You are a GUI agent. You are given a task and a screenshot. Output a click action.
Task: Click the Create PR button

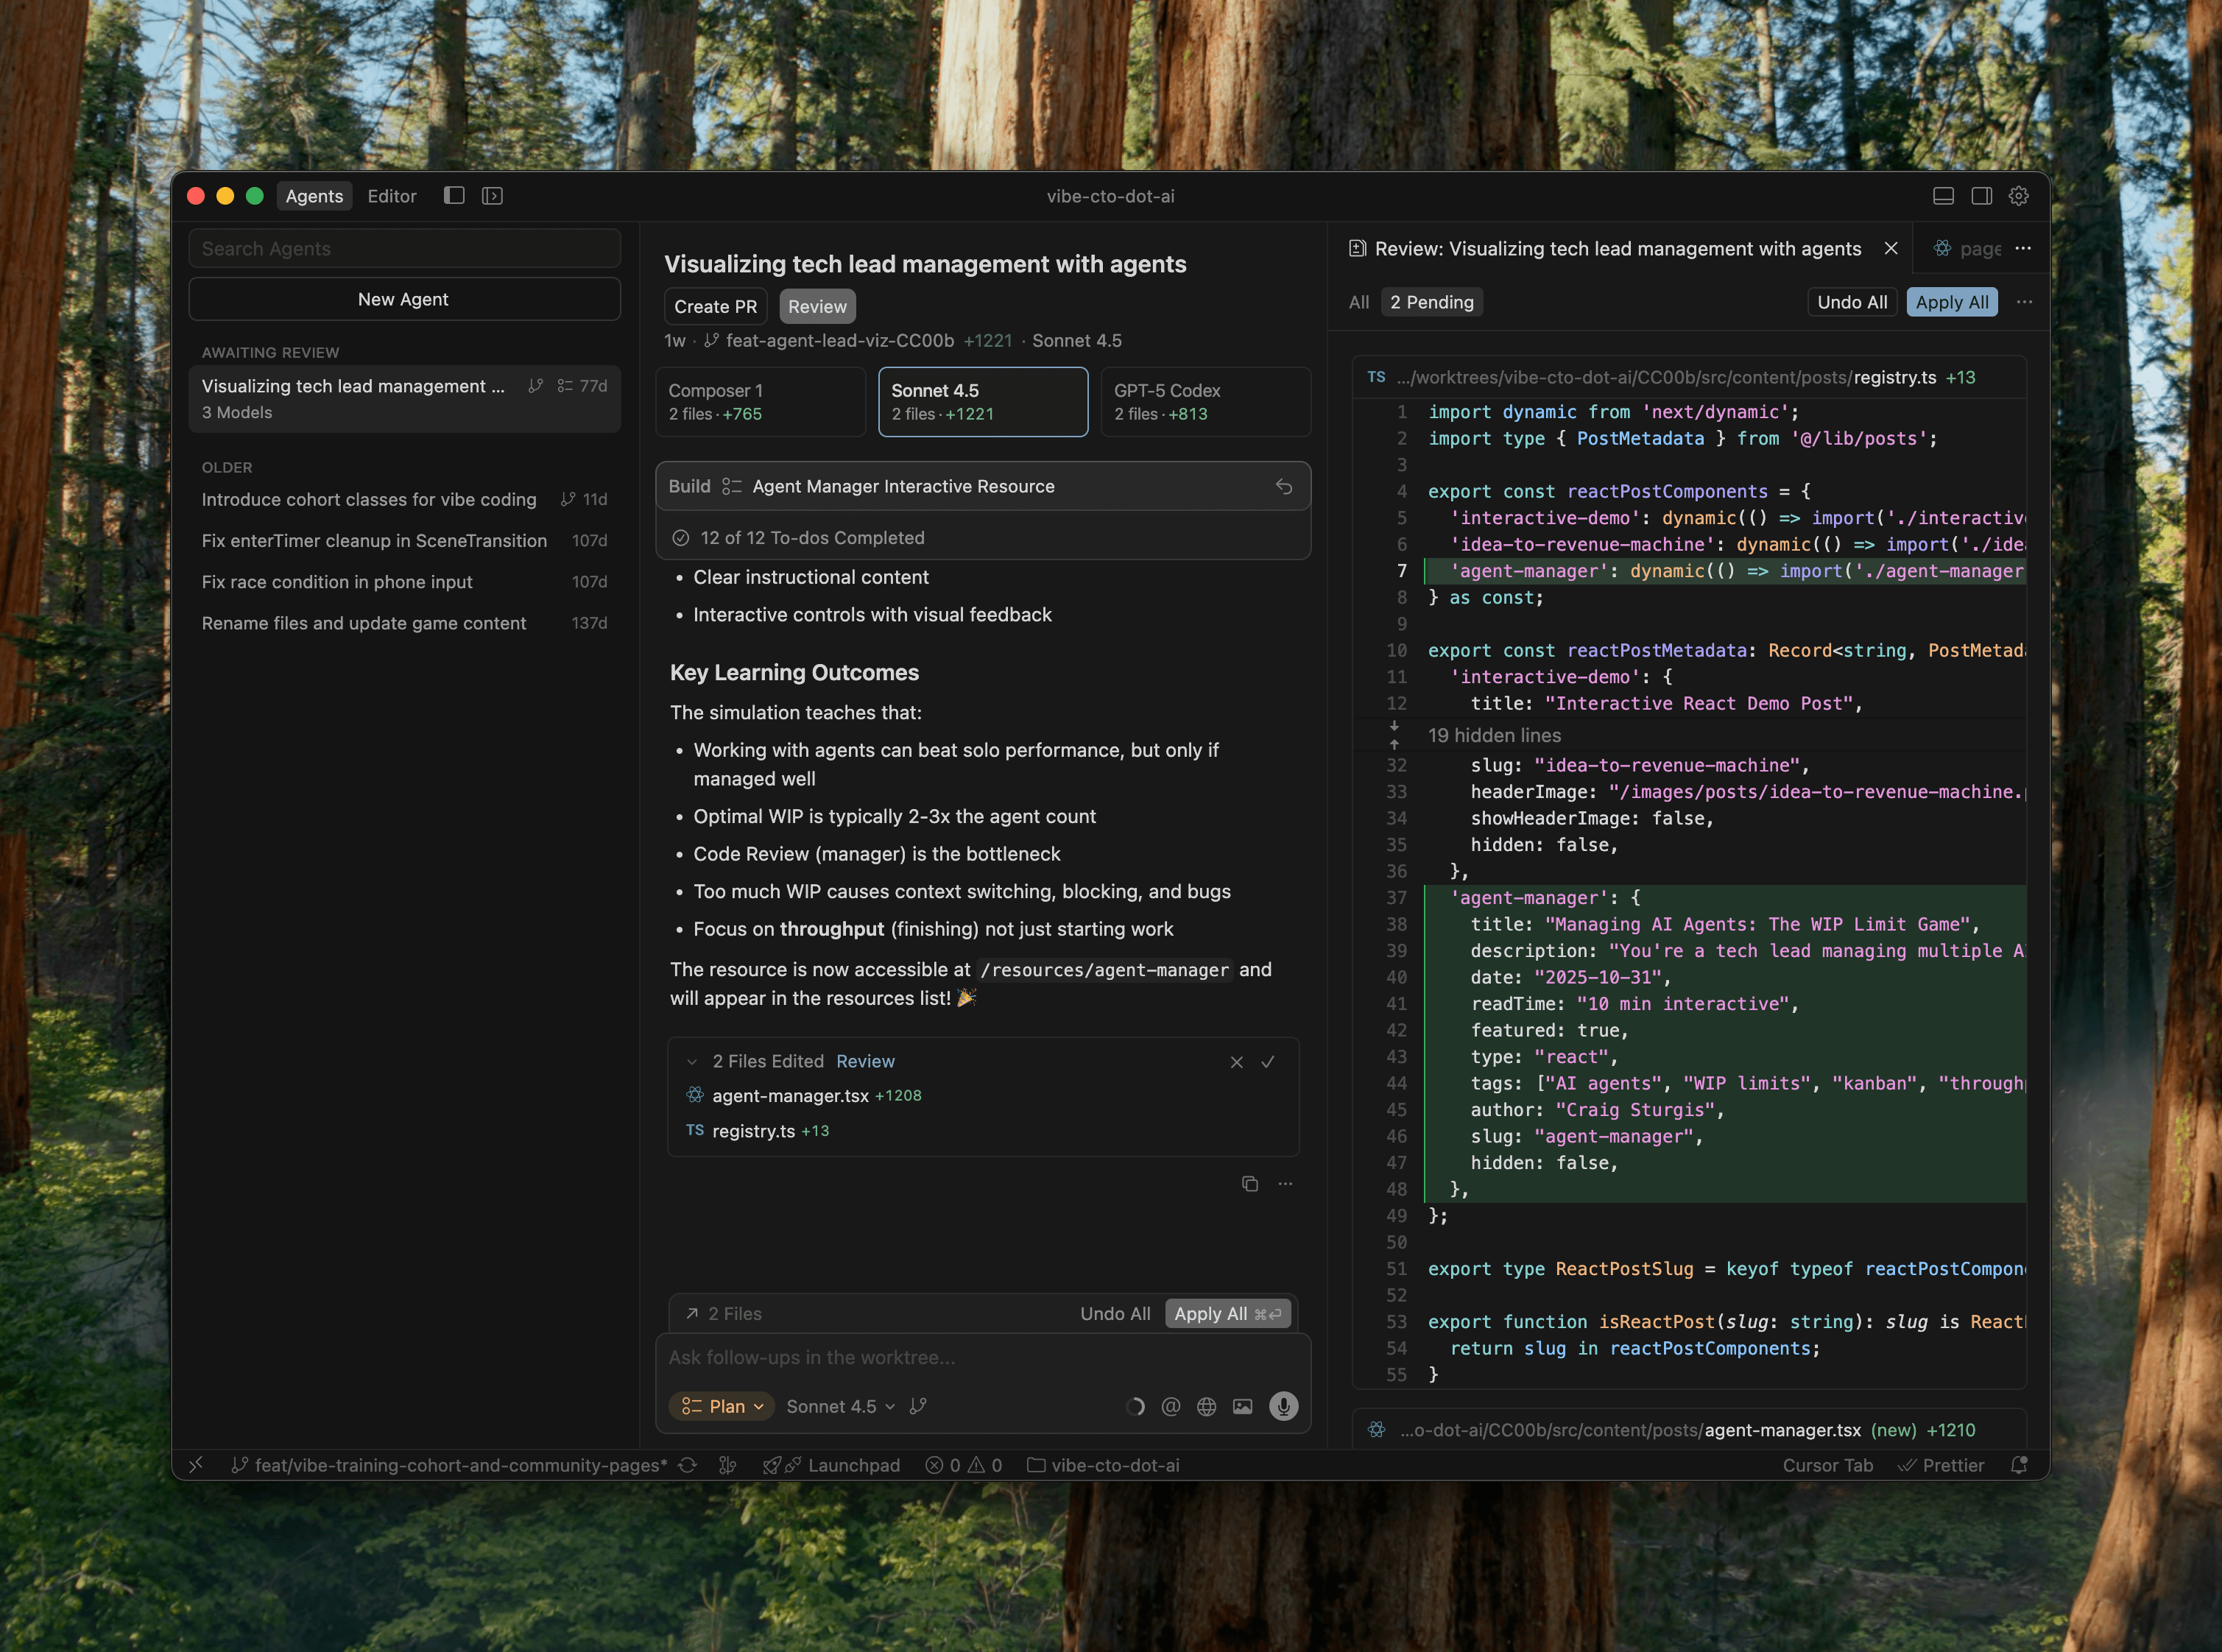click(x=714, y=306)
